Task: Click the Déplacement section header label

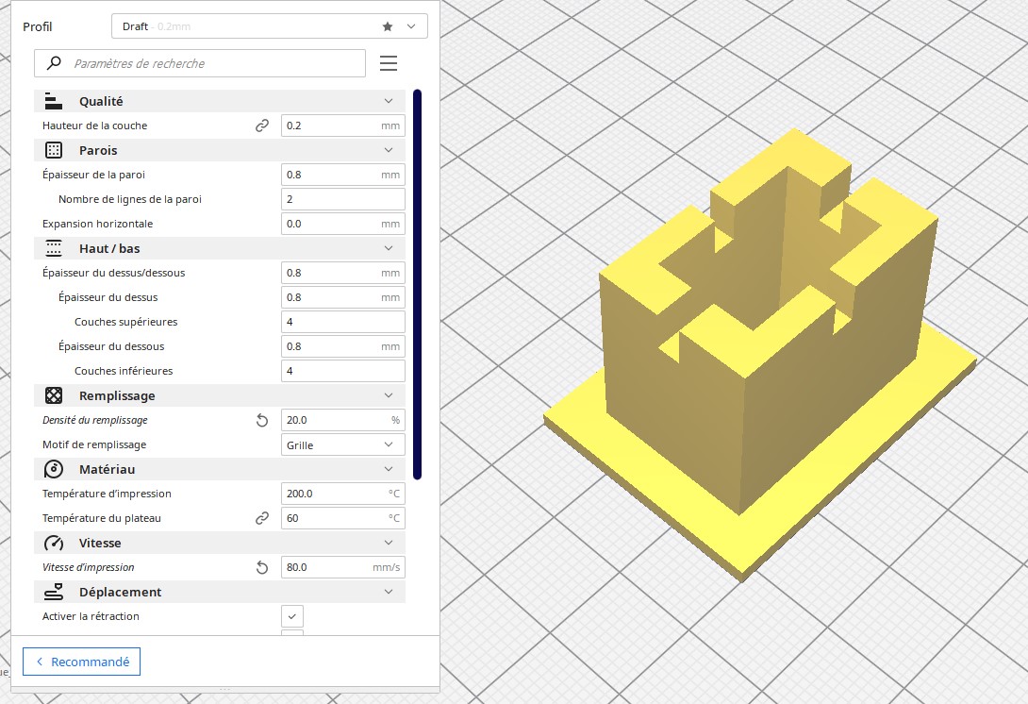Action: coord(120,592)
